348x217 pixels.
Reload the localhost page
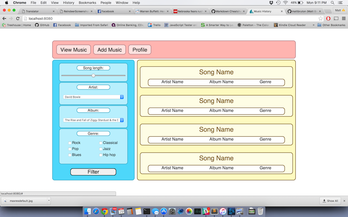point(18,19)
